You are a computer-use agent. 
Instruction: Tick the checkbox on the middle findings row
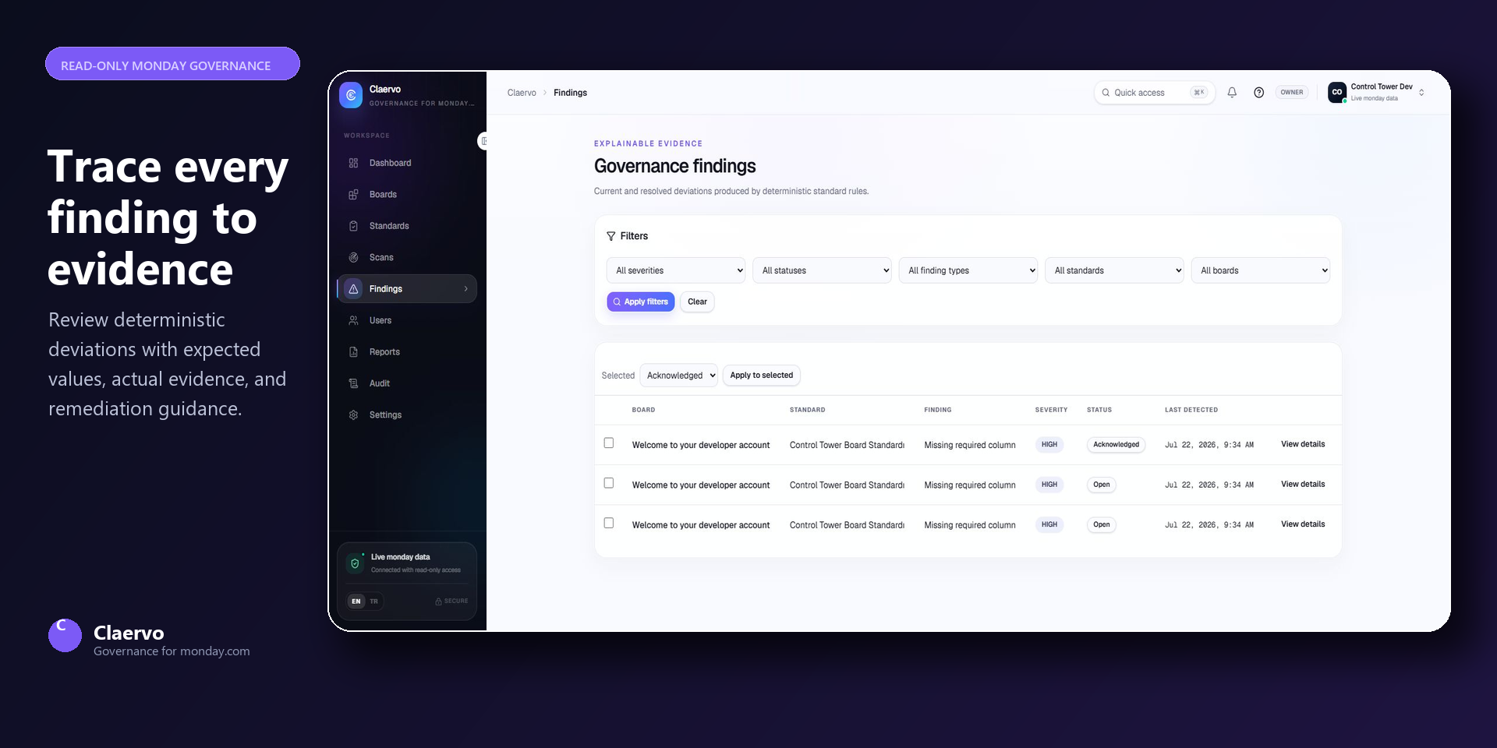click(609, 483)
